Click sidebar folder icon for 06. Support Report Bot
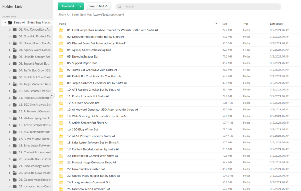The height and width of the screenshot is (191, 301). [x=15, y=63]
